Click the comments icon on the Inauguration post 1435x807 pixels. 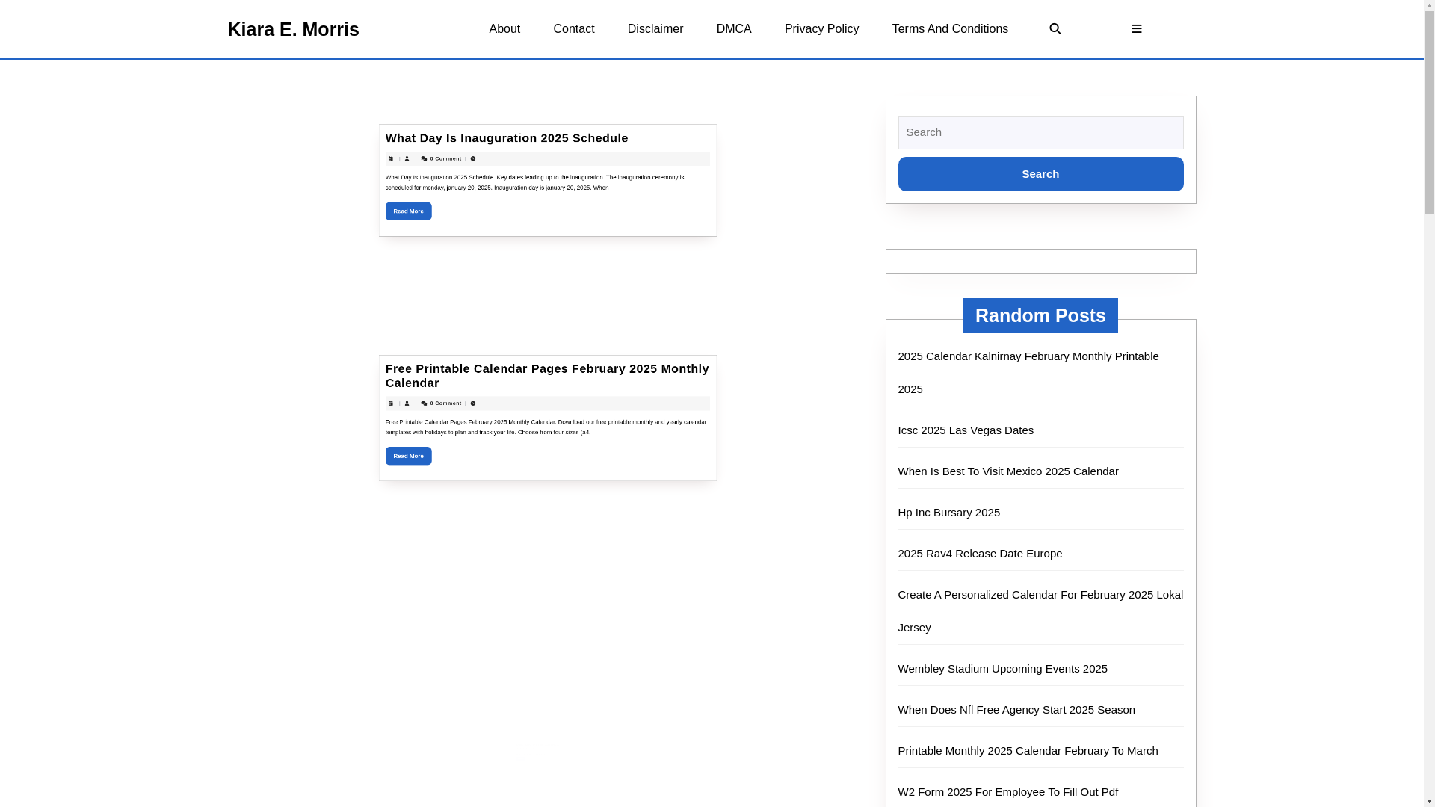424,158
